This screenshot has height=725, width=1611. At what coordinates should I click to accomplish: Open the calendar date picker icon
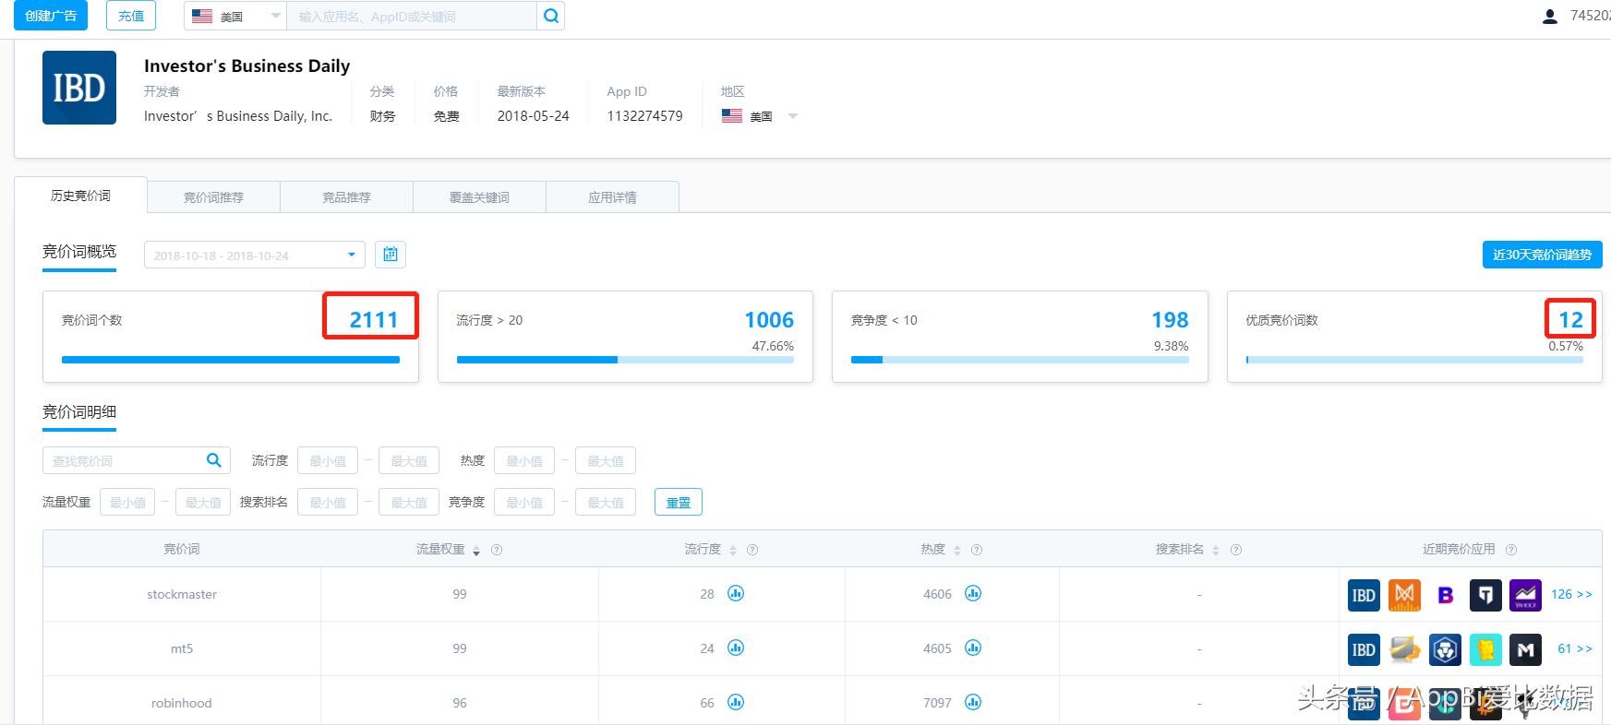(391, 255)
